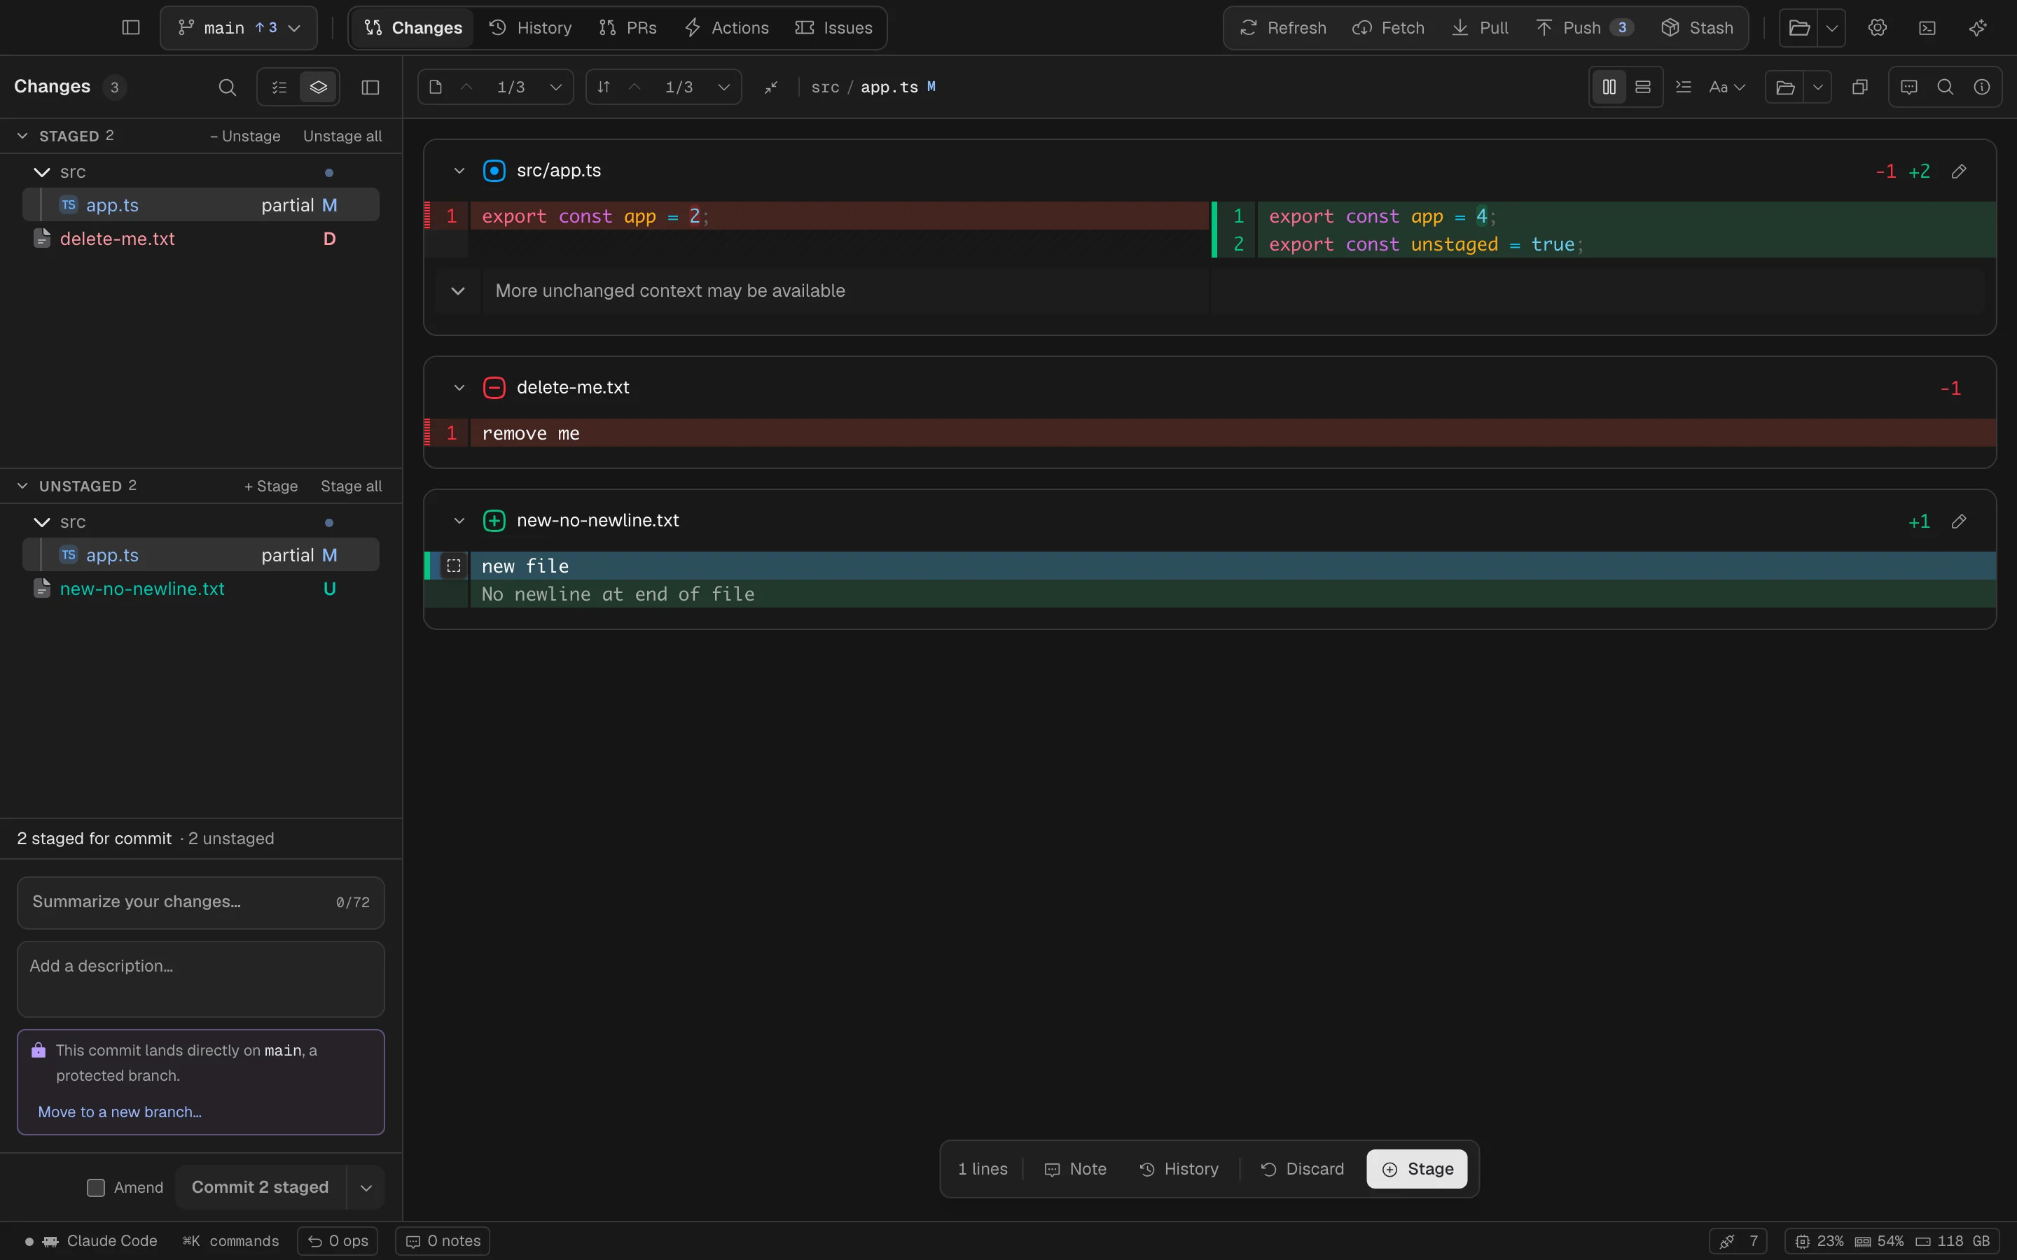Open the Aa font size dropdown
2017x1260 pixels.
click(1727, 87)
